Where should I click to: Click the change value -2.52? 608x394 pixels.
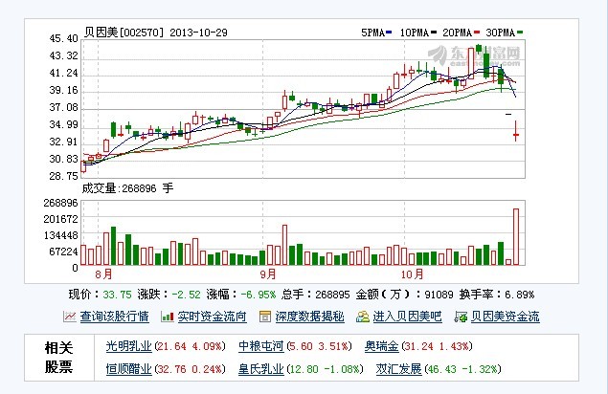186,295
